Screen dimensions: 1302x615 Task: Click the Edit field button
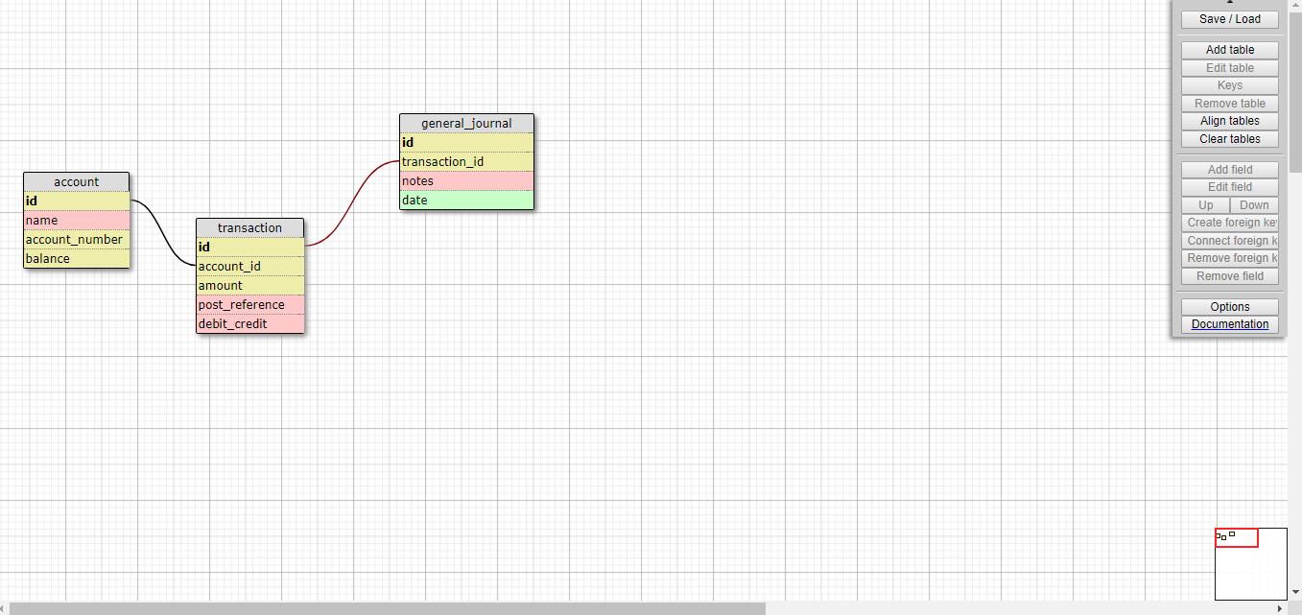pos(1229,187)
